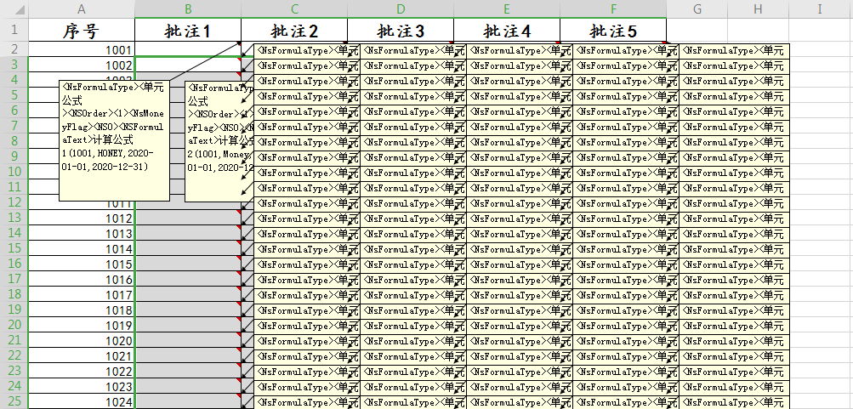853x409 pixels.
Task: Select the cell containing 1014
Action: click(x=82, y=248)
